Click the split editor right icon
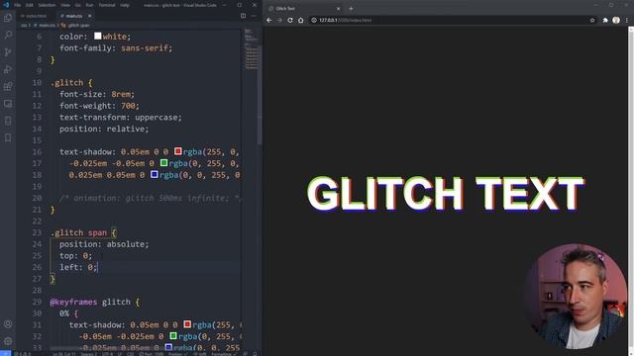634x356 pixels. (243, 16)
